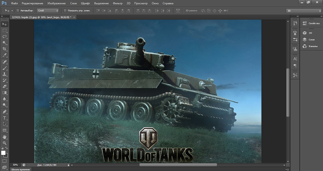
Task: Click the Auto-align layers icon
Action: click(x=178, y=10)
